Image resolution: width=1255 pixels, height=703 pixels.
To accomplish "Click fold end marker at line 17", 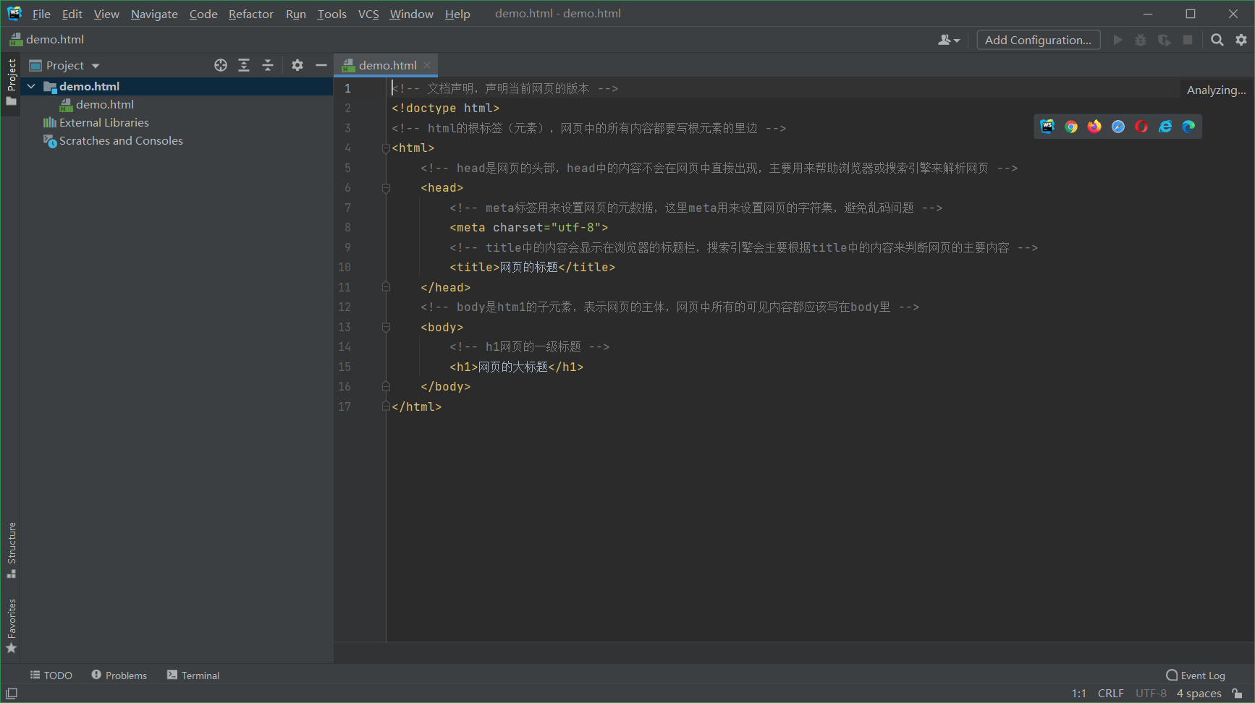I will click(x=386, y=406).
